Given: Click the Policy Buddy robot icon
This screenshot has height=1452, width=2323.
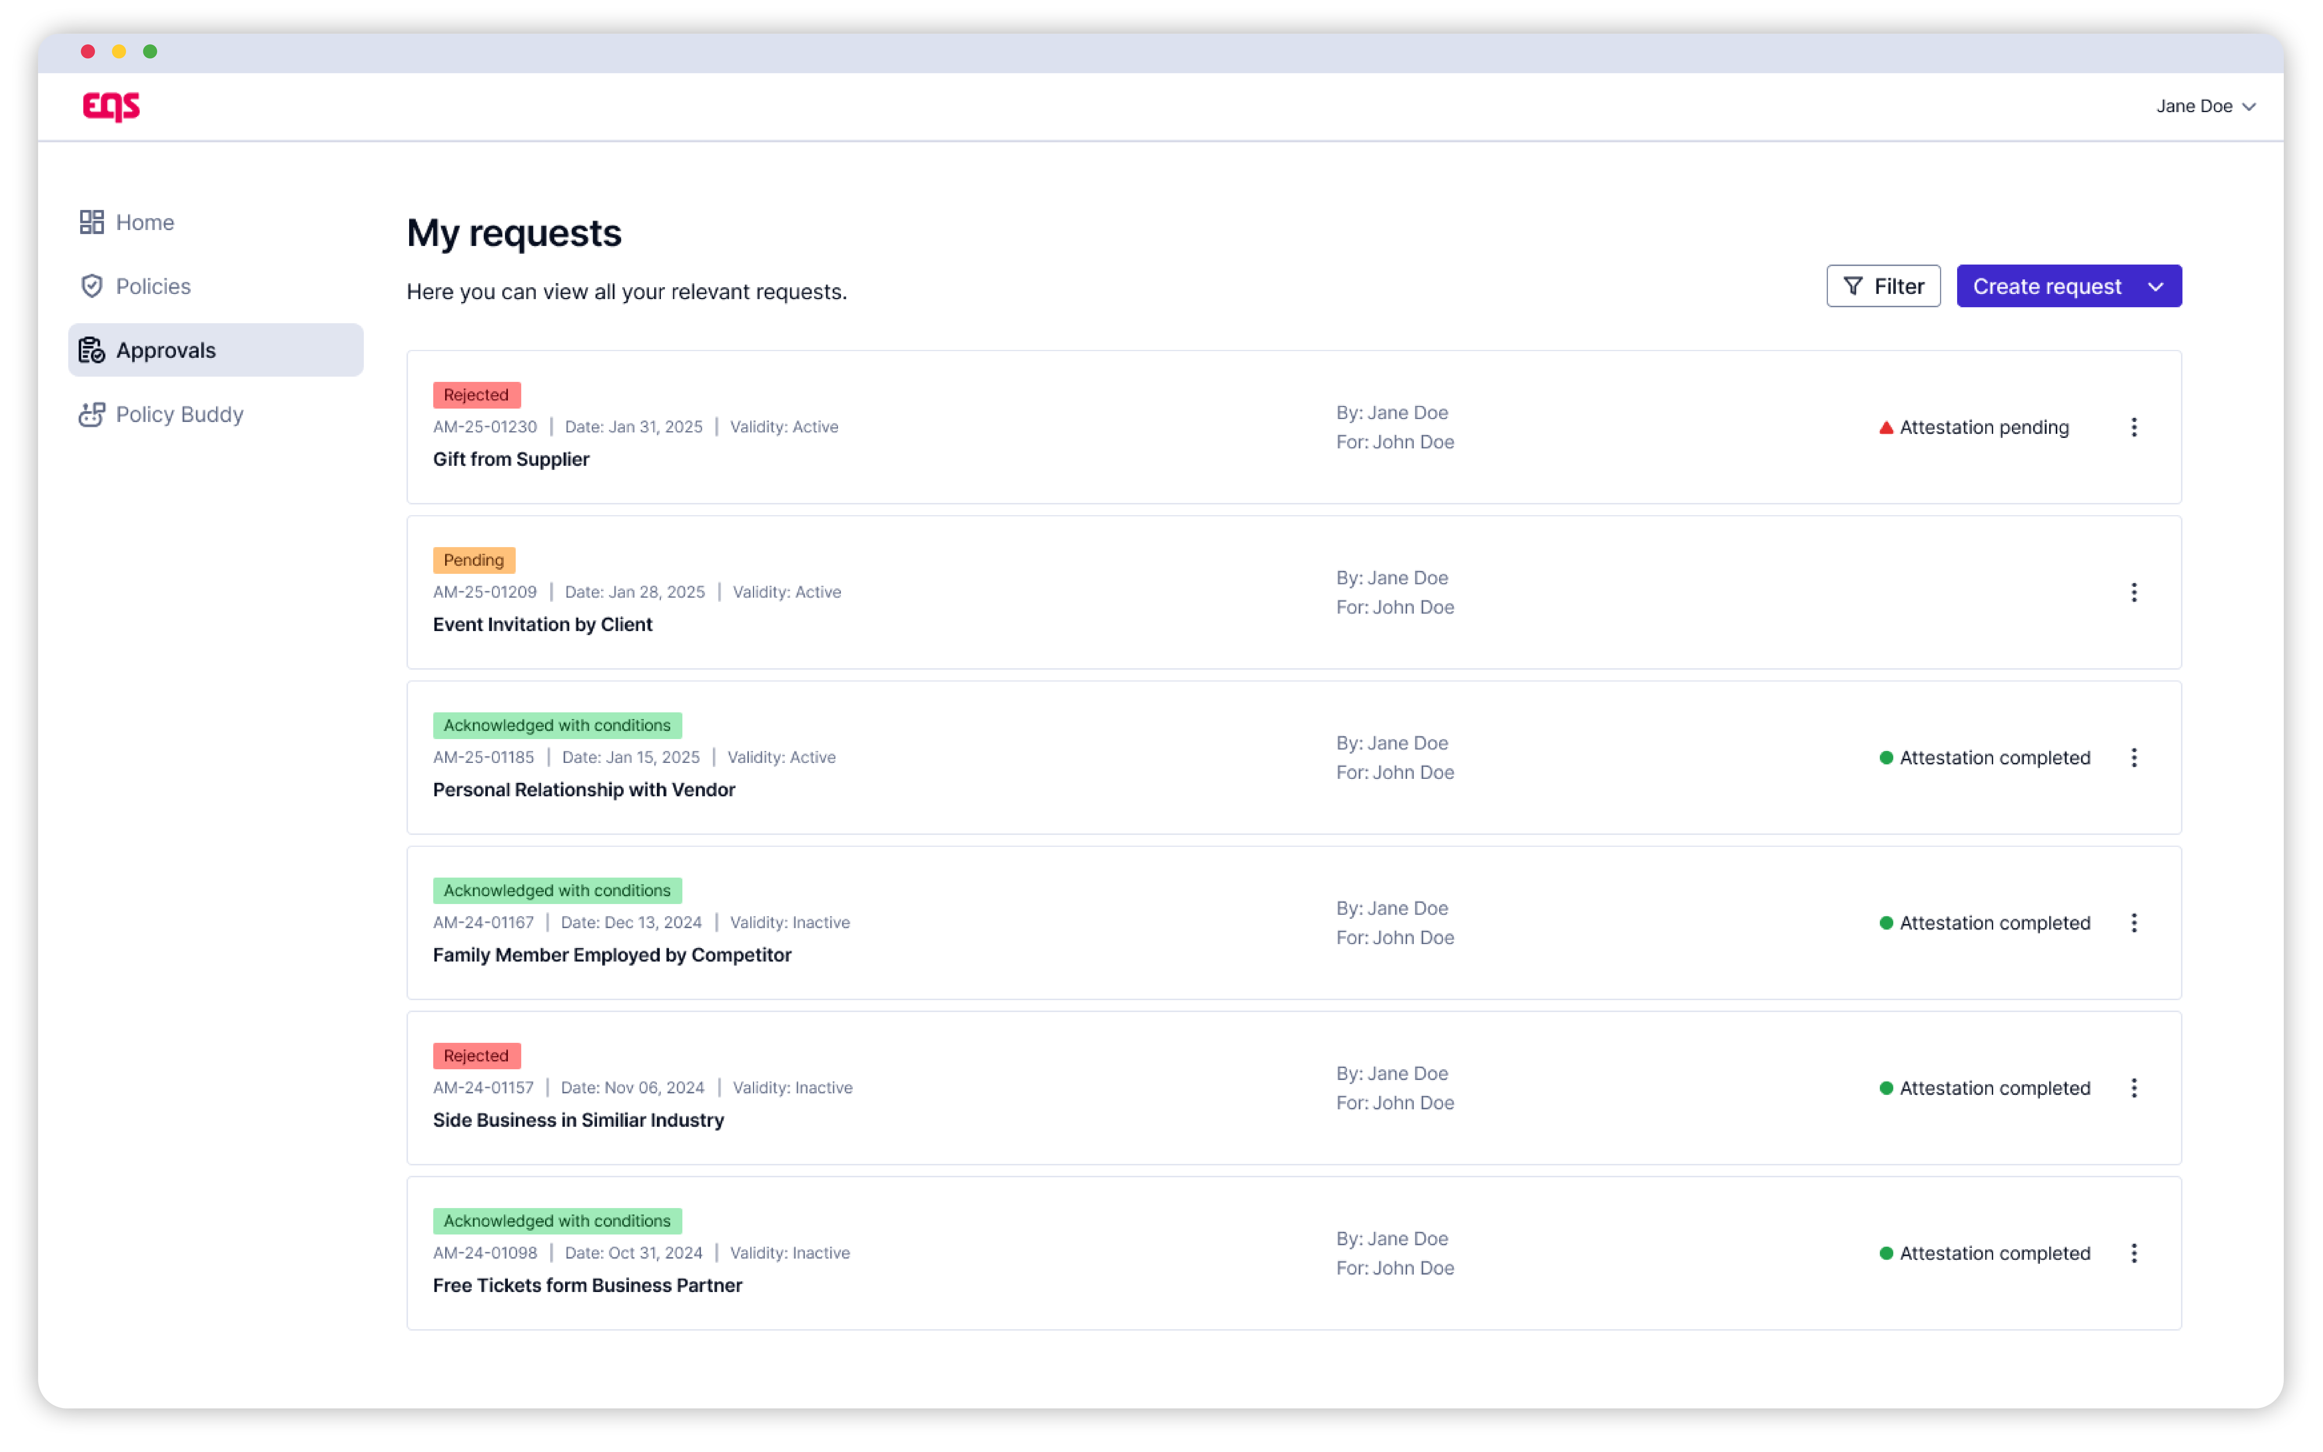Looking at the screenshot, I should click(x=91, y=414).
